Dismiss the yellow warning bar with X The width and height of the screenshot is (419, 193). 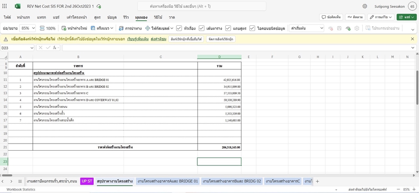[x=412, y=39]
